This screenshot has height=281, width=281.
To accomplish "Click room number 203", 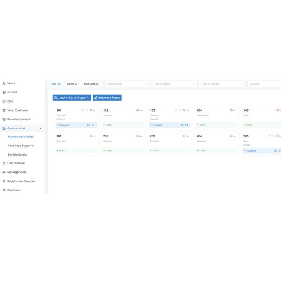I will pyautogui.click(x=152, y=136).
